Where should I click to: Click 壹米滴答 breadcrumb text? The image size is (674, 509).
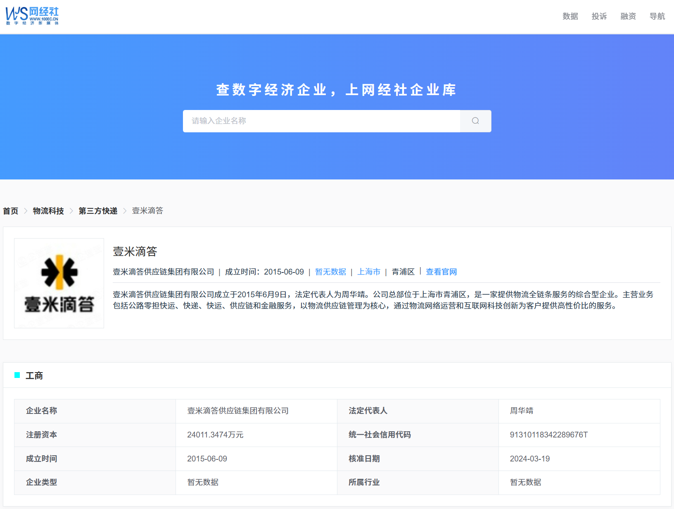[x=147, y=211]
